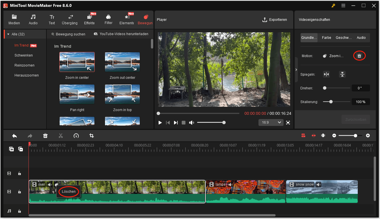Click the Drehen 0° value field

(x=361, y=88)
